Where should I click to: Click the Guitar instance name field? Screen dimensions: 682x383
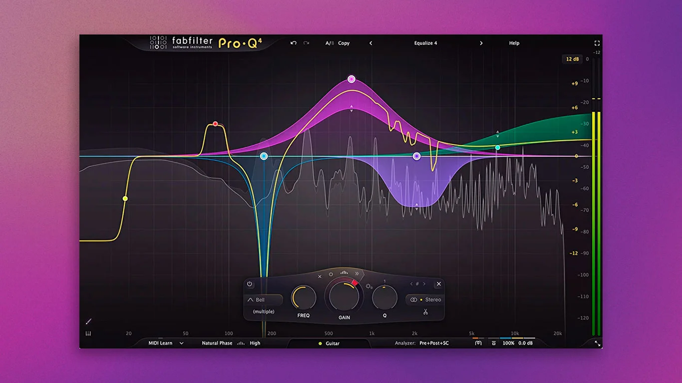[x=329, y=343]
